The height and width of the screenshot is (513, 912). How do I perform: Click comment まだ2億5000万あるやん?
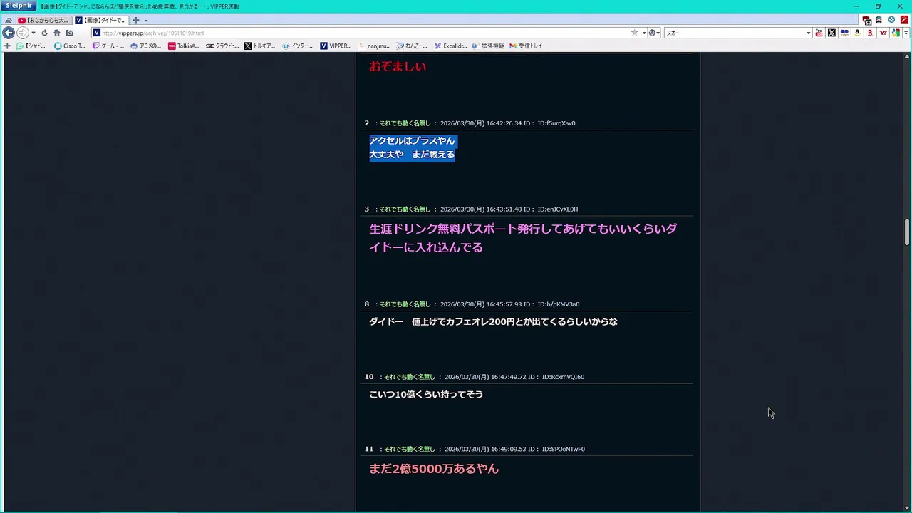click(434, 469)
